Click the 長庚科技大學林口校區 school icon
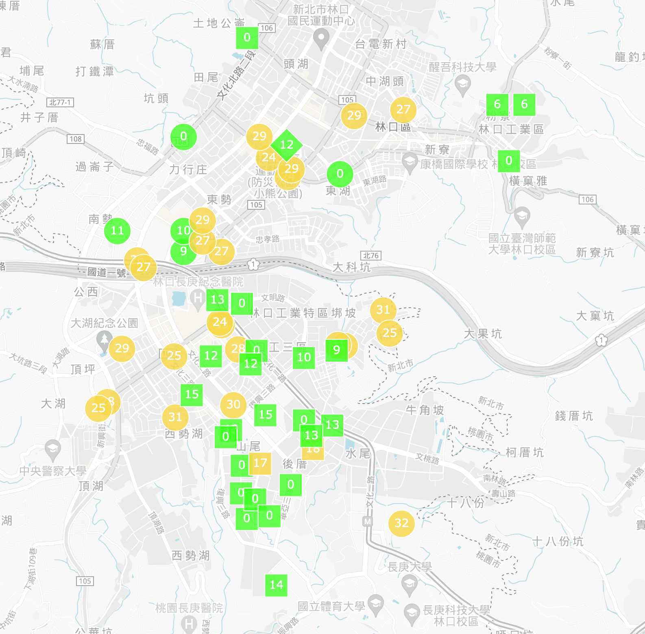This screenshot has height=634, width=645. coord(412,614)
